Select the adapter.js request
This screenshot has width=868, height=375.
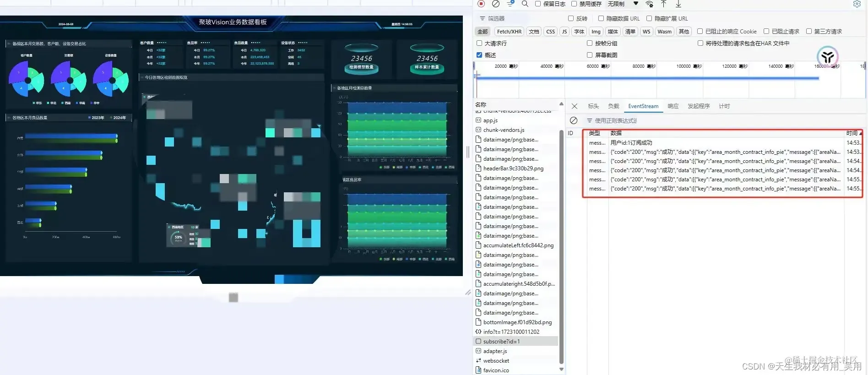tap(515, 351)
